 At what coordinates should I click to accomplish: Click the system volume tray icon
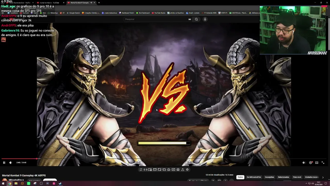pos(312,184)
